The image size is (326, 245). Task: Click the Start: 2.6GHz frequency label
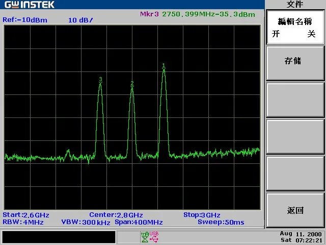pyautogui.click(x=26, y=215)
